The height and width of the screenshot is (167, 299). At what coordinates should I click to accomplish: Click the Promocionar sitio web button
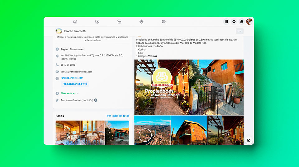click(75, 84)
